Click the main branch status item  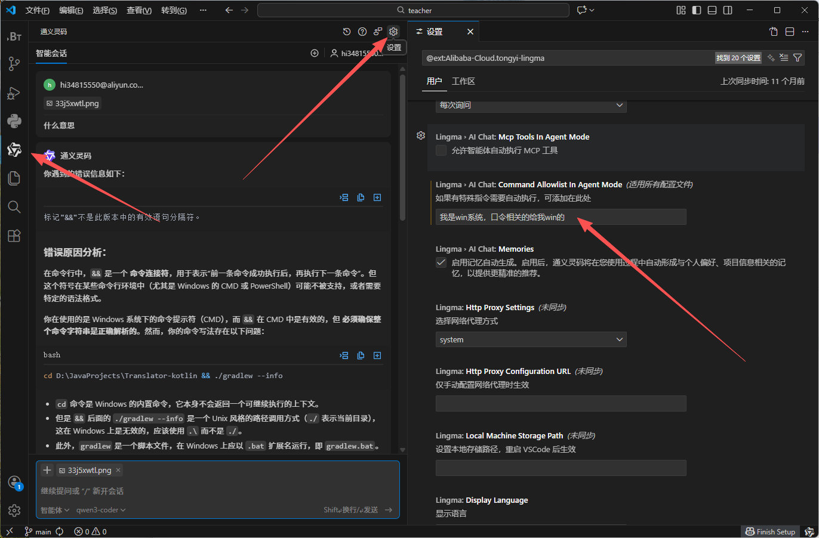tap(38, 531)
